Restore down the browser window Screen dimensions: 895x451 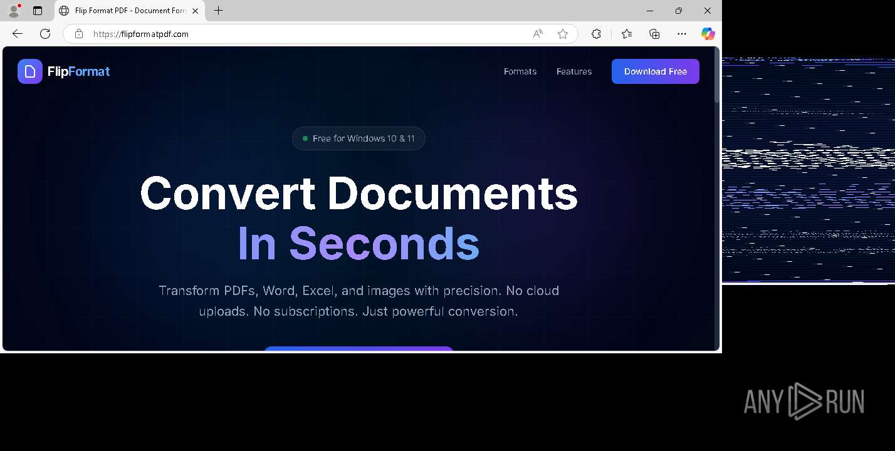[x=678, y=11]
